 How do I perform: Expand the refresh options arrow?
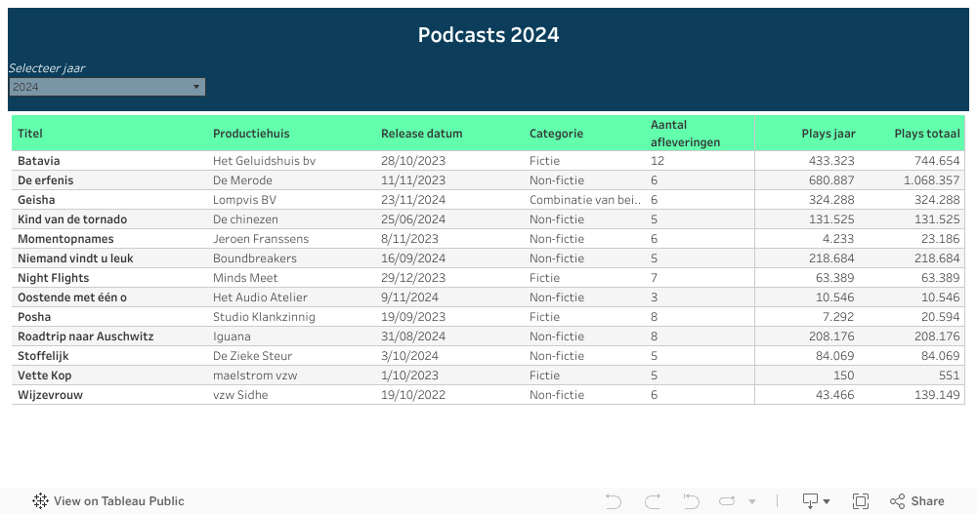point(751,501)
